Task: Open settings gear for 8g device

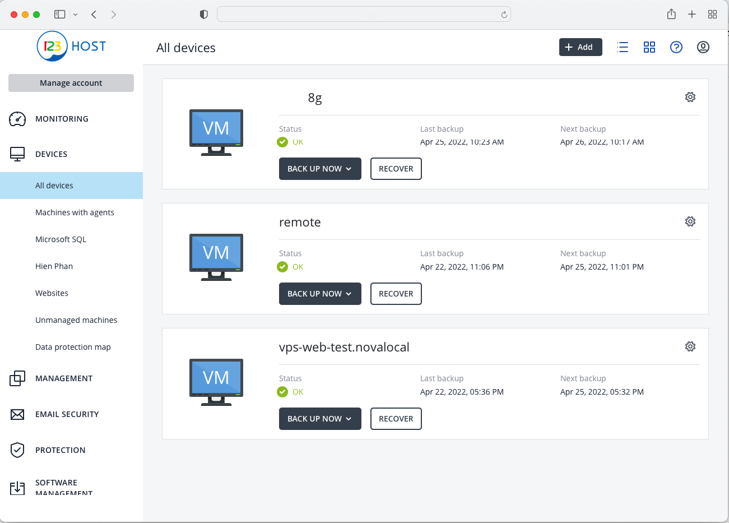Action: click(x=690, y=97)
